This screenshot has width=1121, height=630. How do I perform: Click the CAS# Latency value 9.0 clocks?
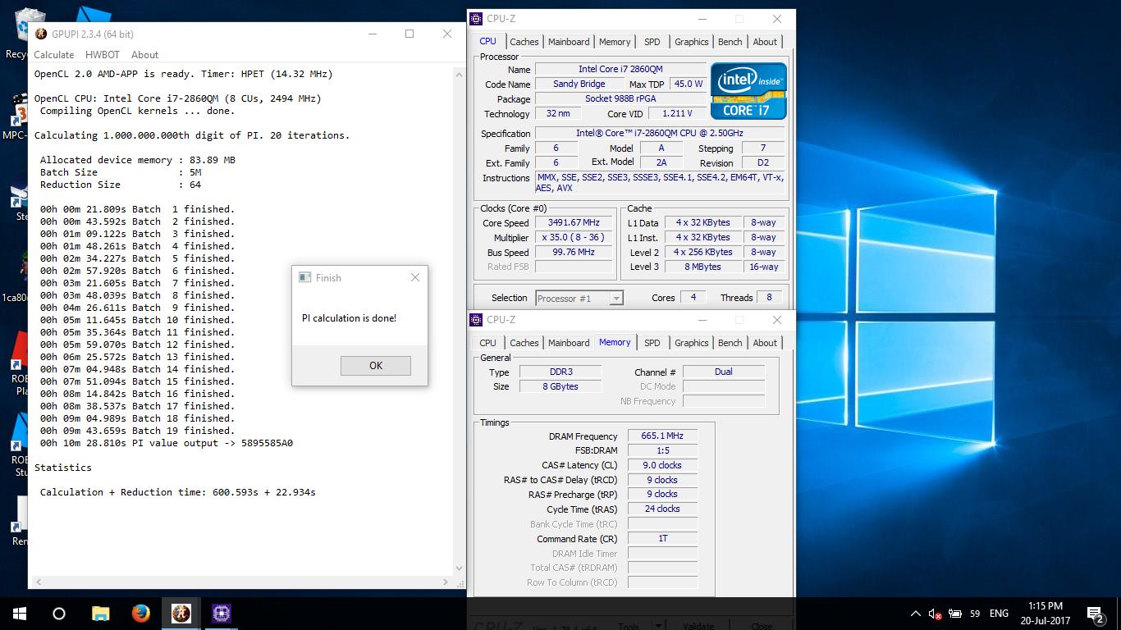click(662, 465)
